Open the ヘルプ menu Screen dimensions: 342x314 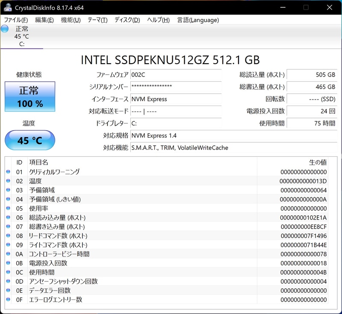(x=157, y=20)
